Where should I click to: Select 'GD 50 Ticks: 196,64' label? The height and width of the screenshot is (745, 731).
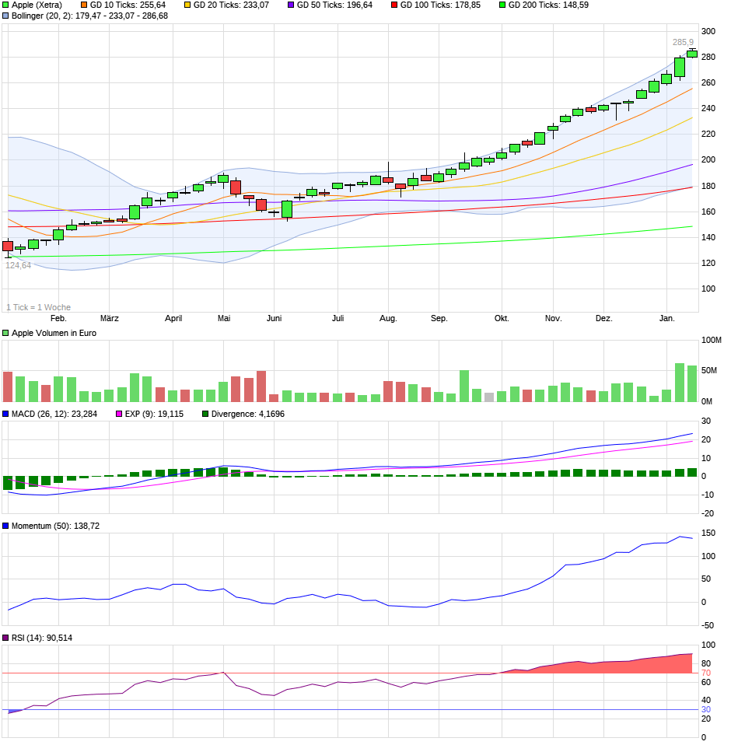334,5
